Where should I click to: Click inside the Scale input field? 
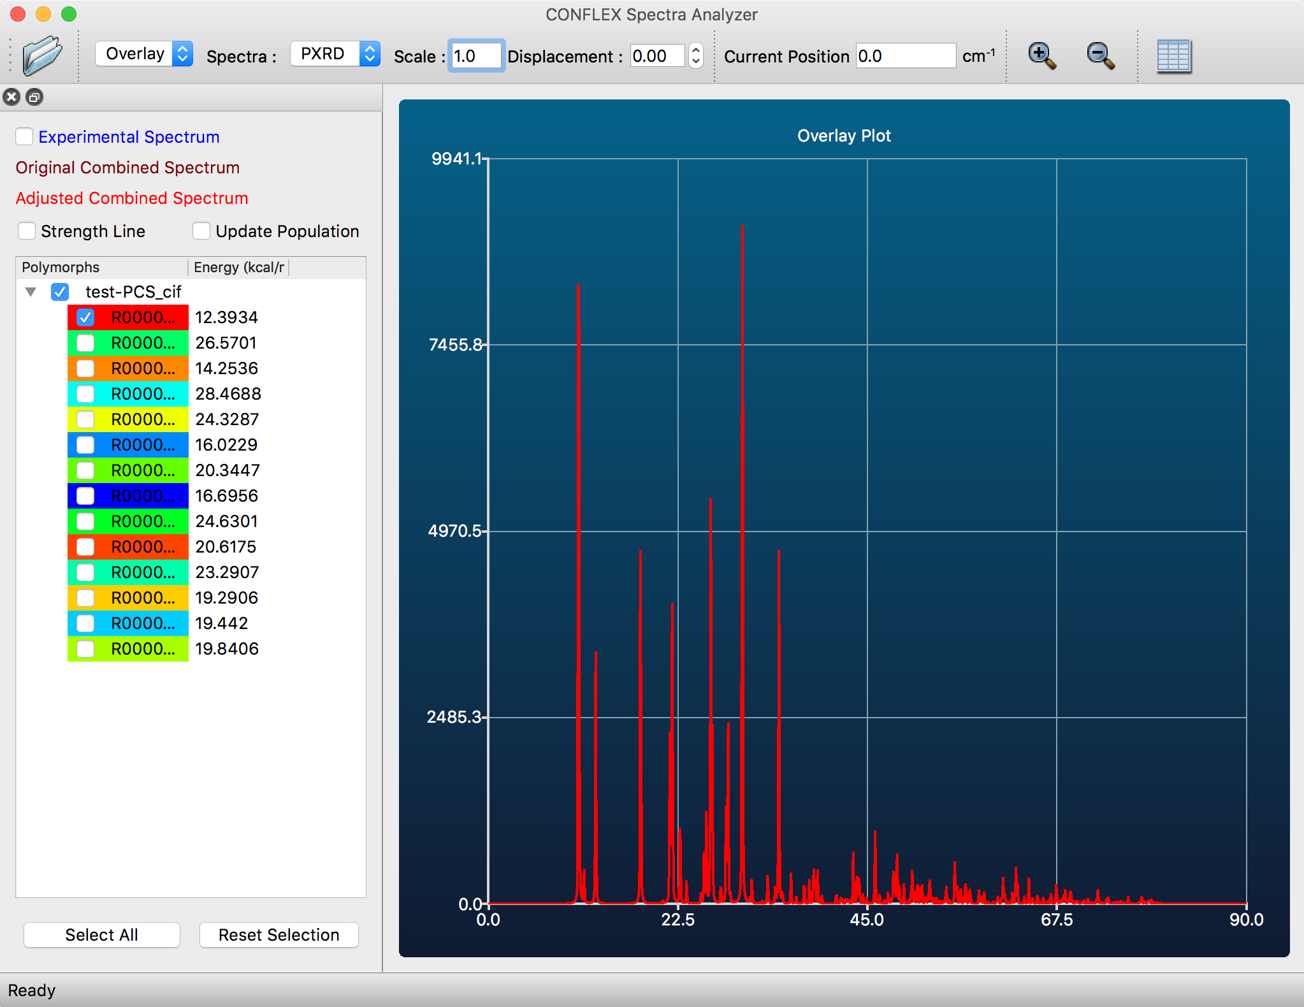476,56
